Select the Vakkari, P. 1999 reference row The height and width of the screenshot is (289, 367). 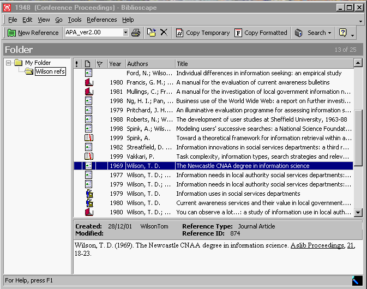coord(213,156)
